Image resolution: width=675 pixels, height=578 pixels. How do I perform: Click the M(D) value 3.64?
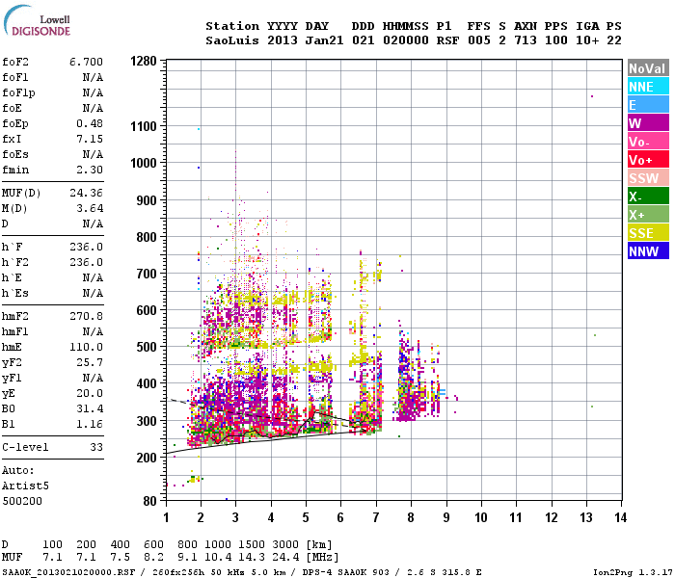[x=90, y=208]
